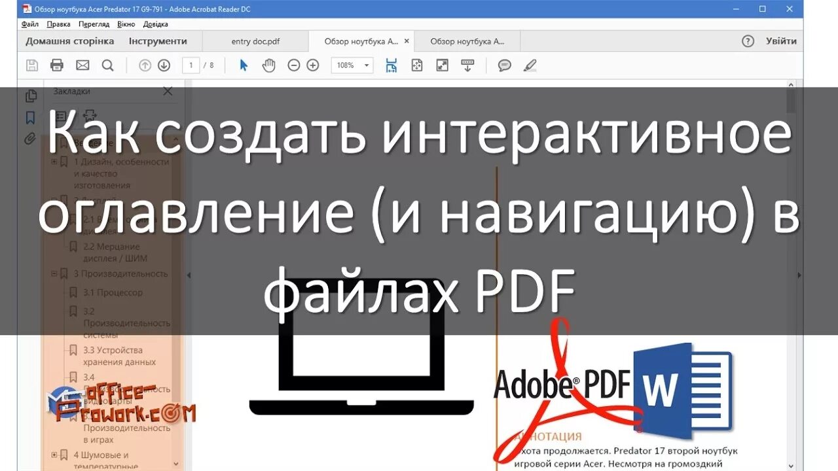Collapse bookmark '1 Дизайн, особенности и качество'
This screenshot has height=471, width=838.
pos(54,162)
